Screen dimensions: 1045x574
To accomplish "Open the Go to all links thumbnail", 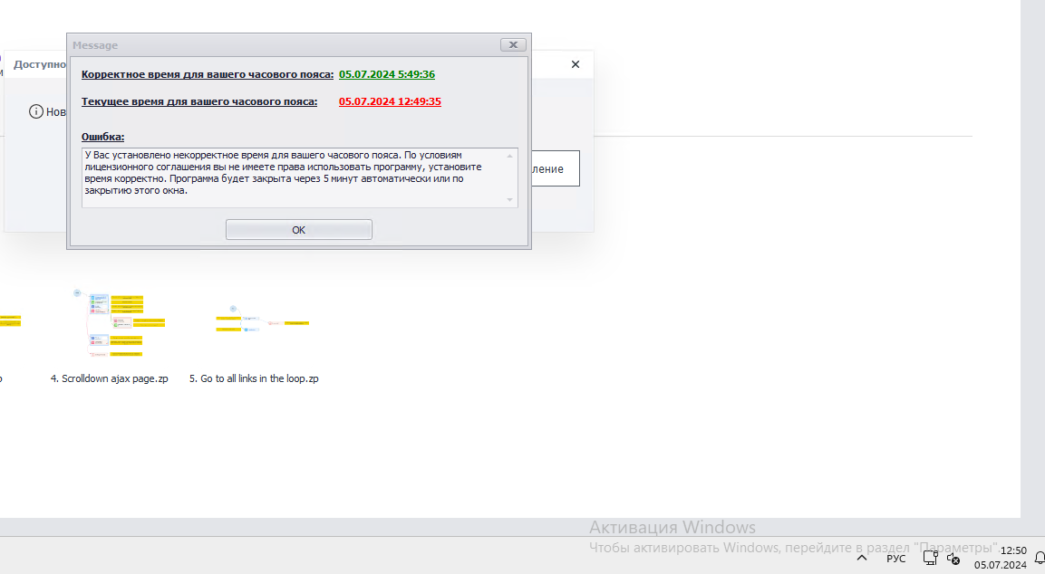I will (x=261, y=322).
